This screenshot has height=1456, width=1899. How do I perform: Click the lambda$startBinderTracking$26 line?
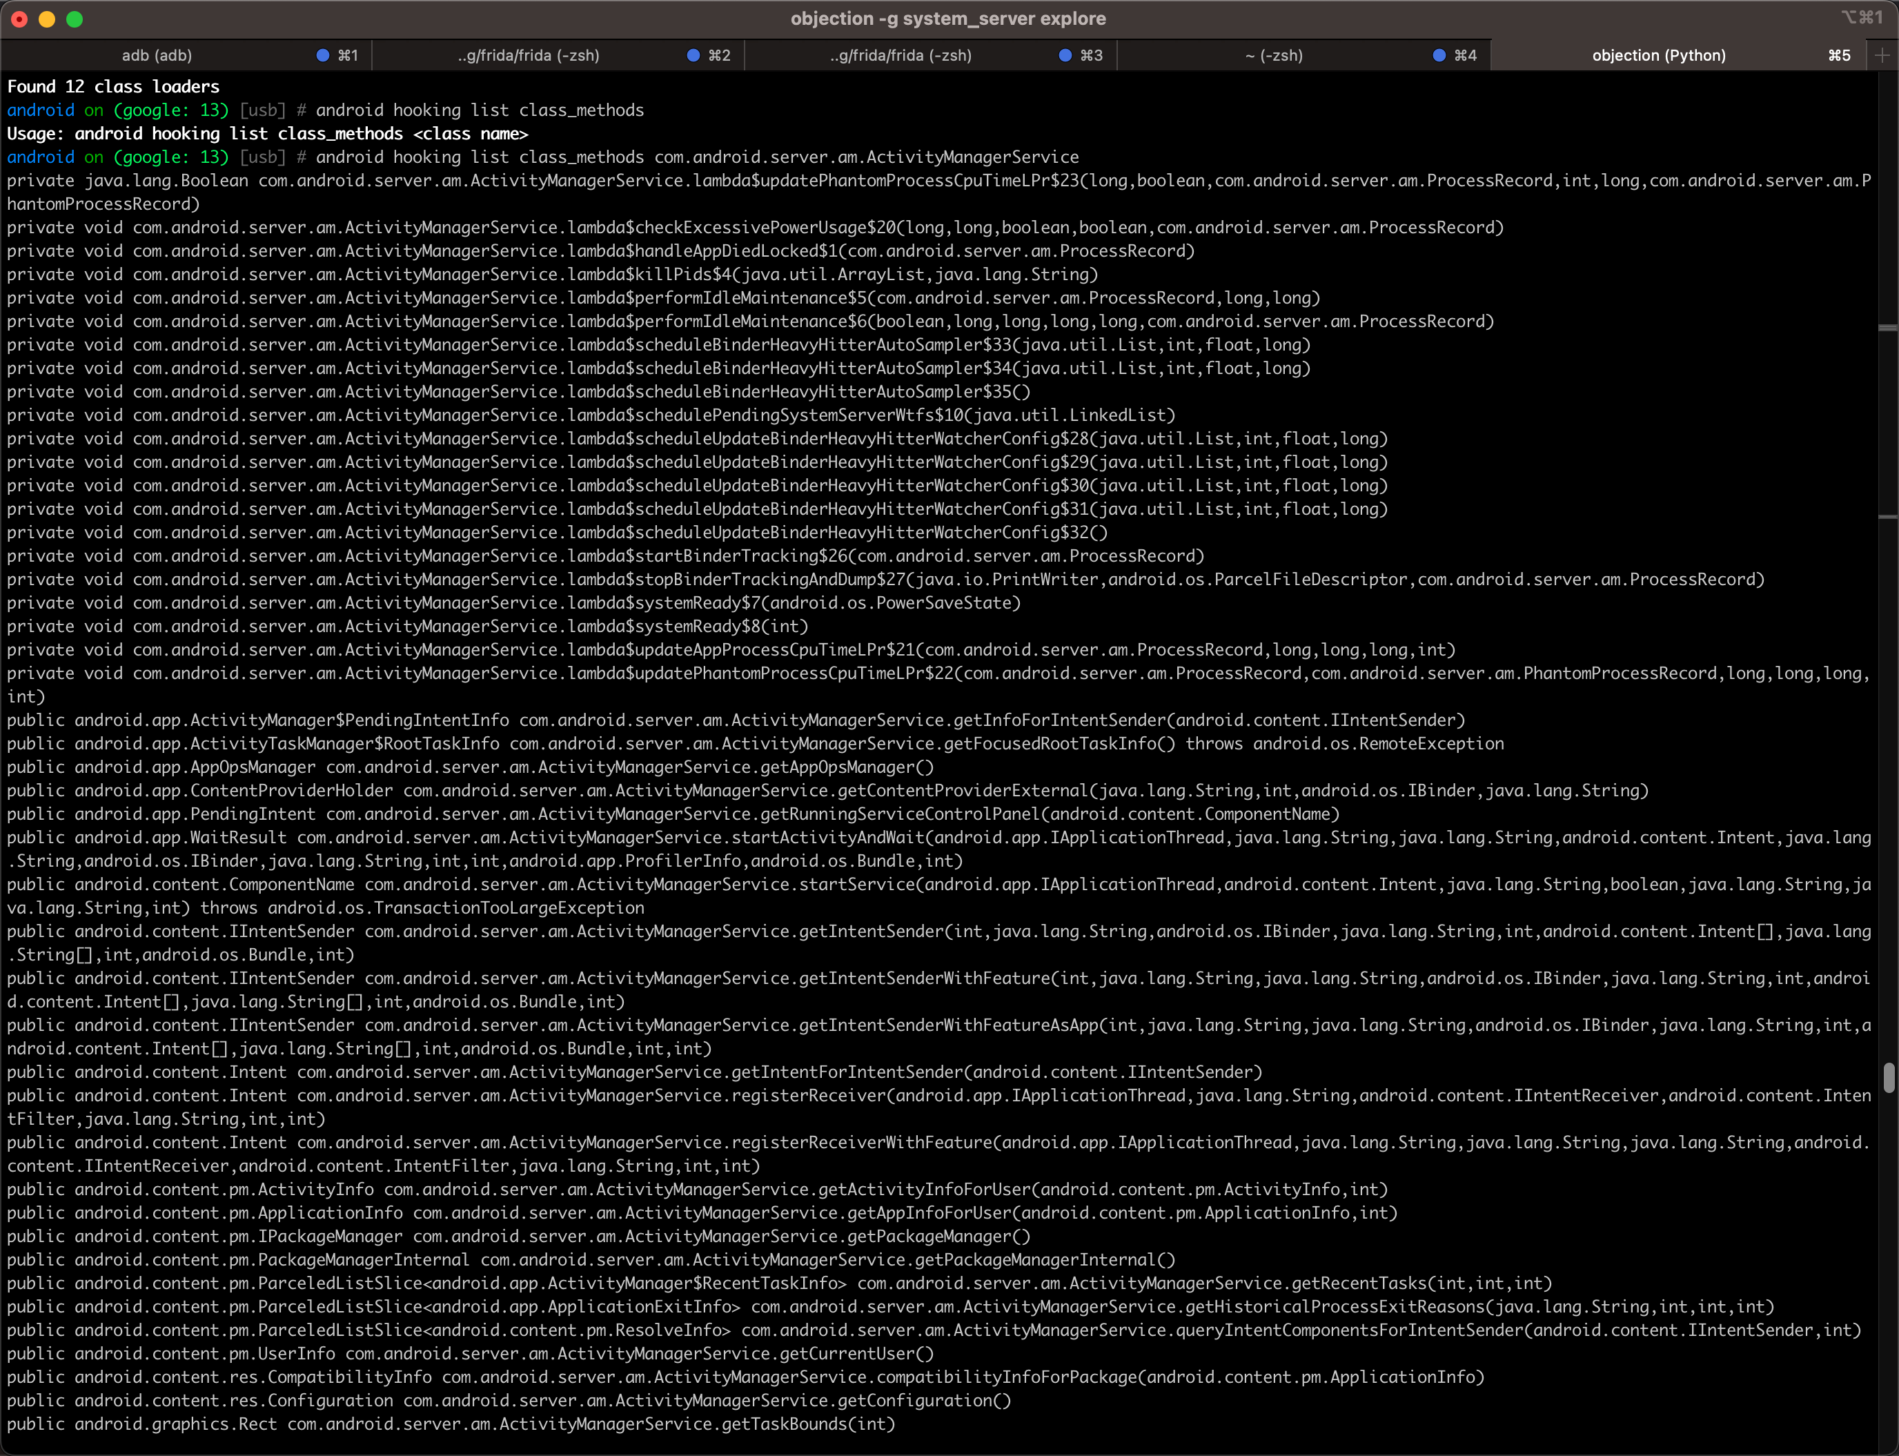[606, 555]
